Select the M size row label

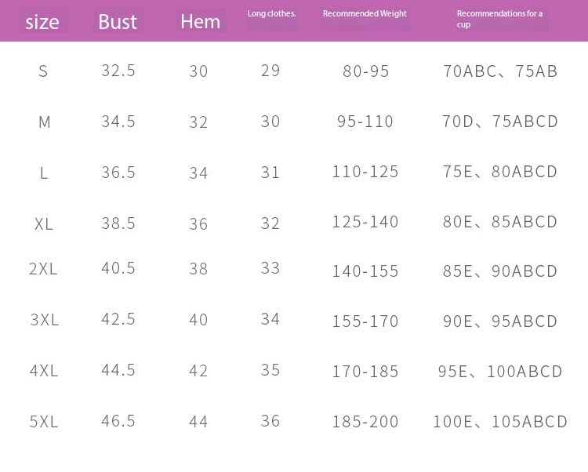[x=44, y=122]
